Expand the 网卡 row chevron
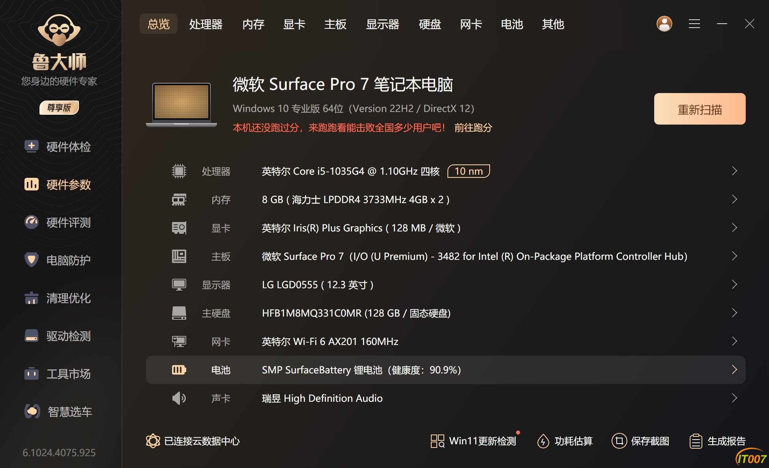Image resolution: width=769 pixels, height=468 pixels. 734,341
